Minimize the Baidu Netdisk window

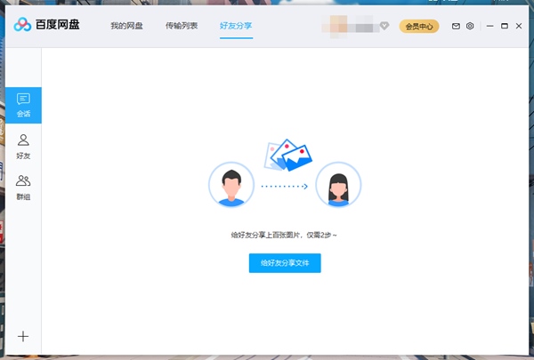(490, 26)
